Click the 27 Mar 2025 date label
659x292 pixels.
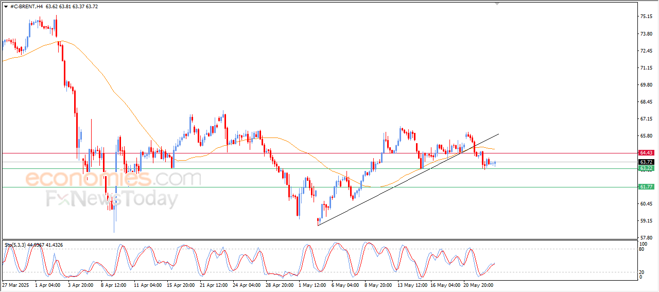click(16, 285)
